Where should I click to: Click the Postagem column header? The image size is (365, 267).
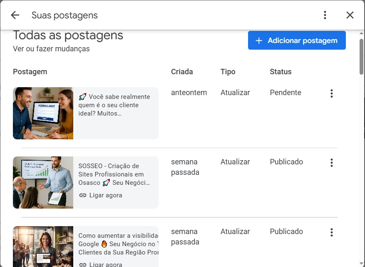(30, 72)
